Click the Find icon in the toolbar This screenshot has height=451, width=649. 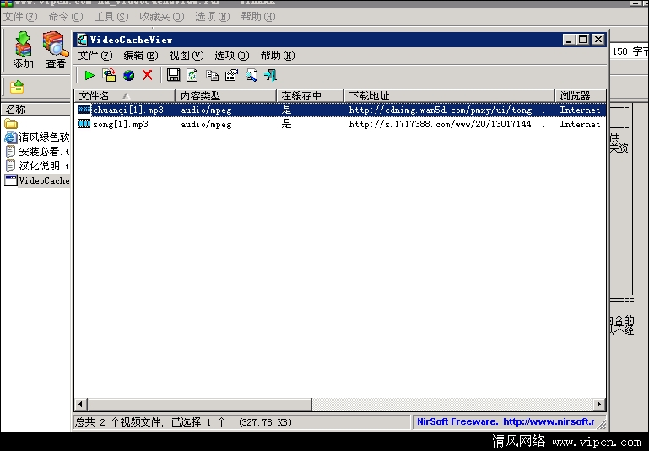251,75
